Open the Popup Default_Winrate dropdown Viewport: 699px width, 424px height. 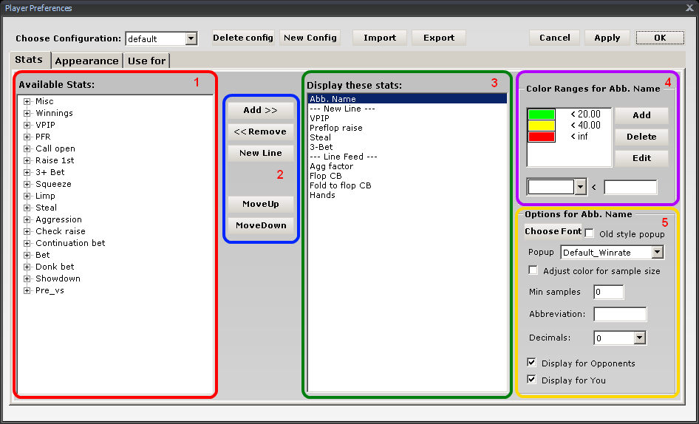click(x=657, y=253)
